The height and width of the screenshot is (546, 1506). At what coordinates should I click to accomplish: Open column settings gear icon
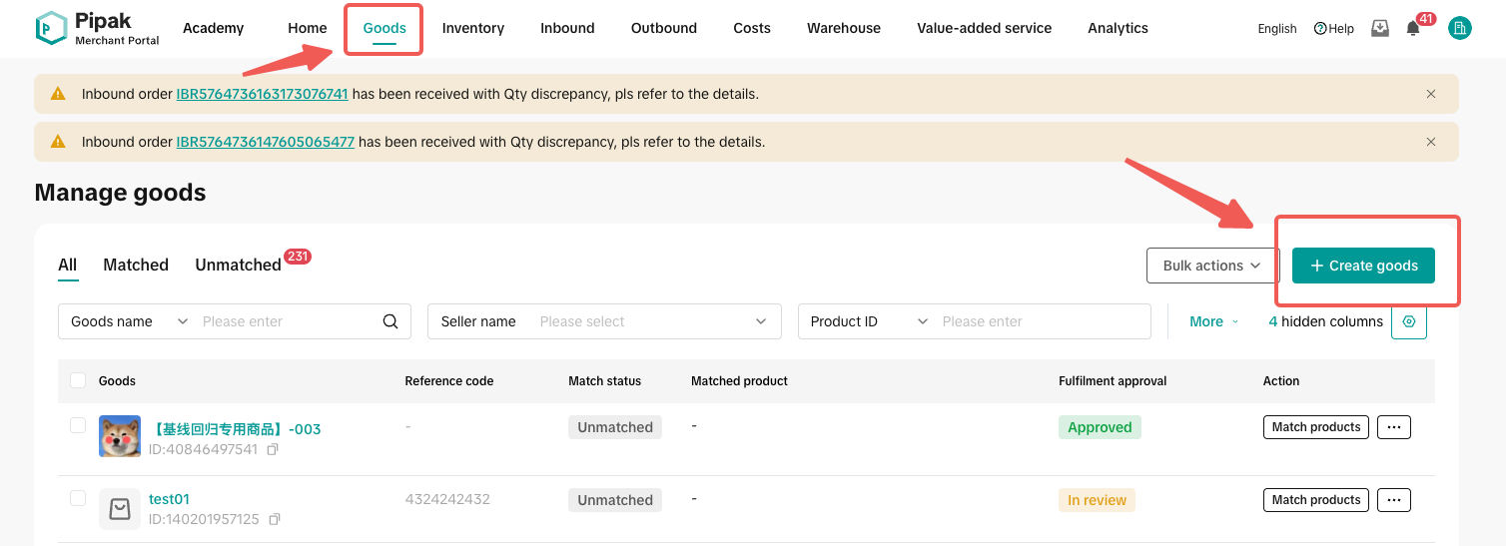1409,321
